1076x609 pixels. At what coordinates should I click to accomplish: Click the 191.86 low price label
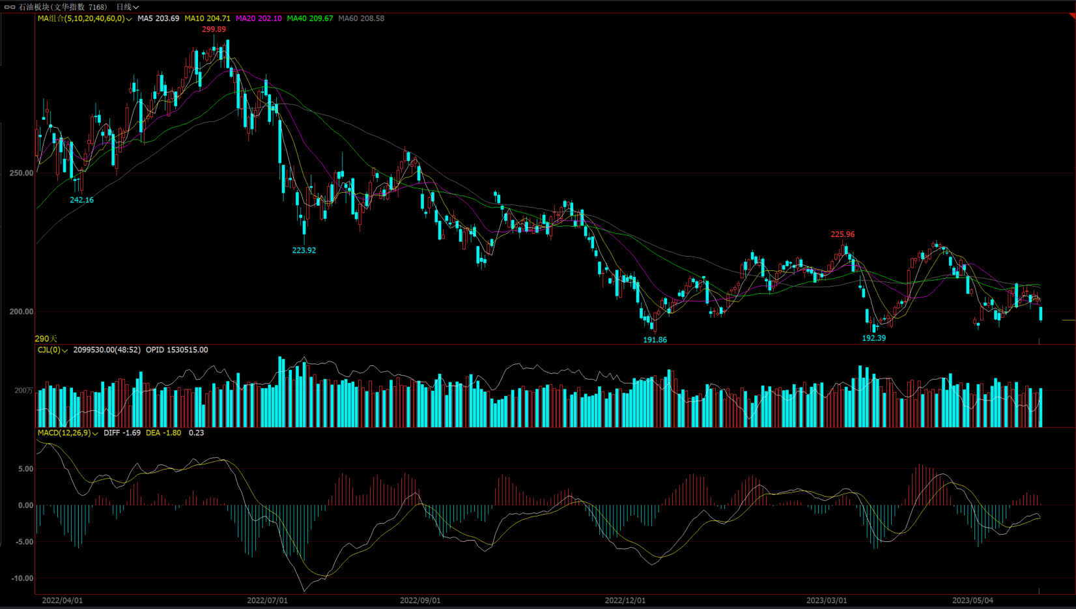coord(655,340)
